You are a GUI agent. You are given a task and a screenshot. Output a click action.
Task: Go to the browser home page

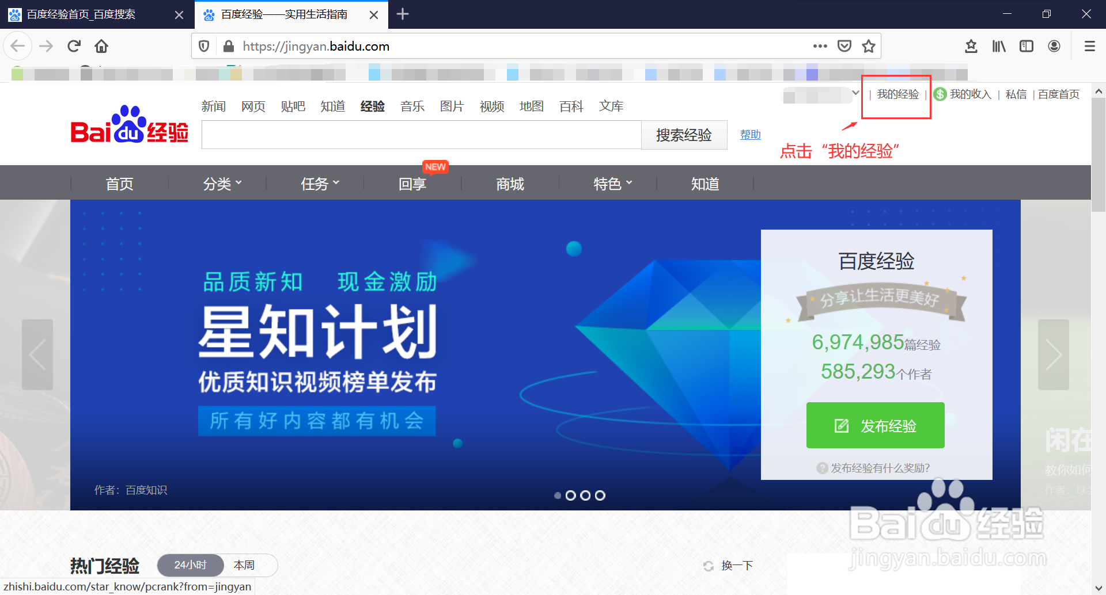point(101,46)
